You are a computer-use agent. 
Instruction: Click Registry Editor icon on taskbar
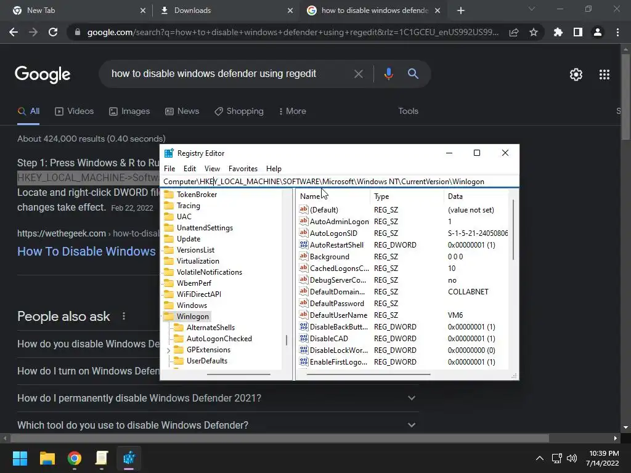pyautogui.click(x=129, y=458)
